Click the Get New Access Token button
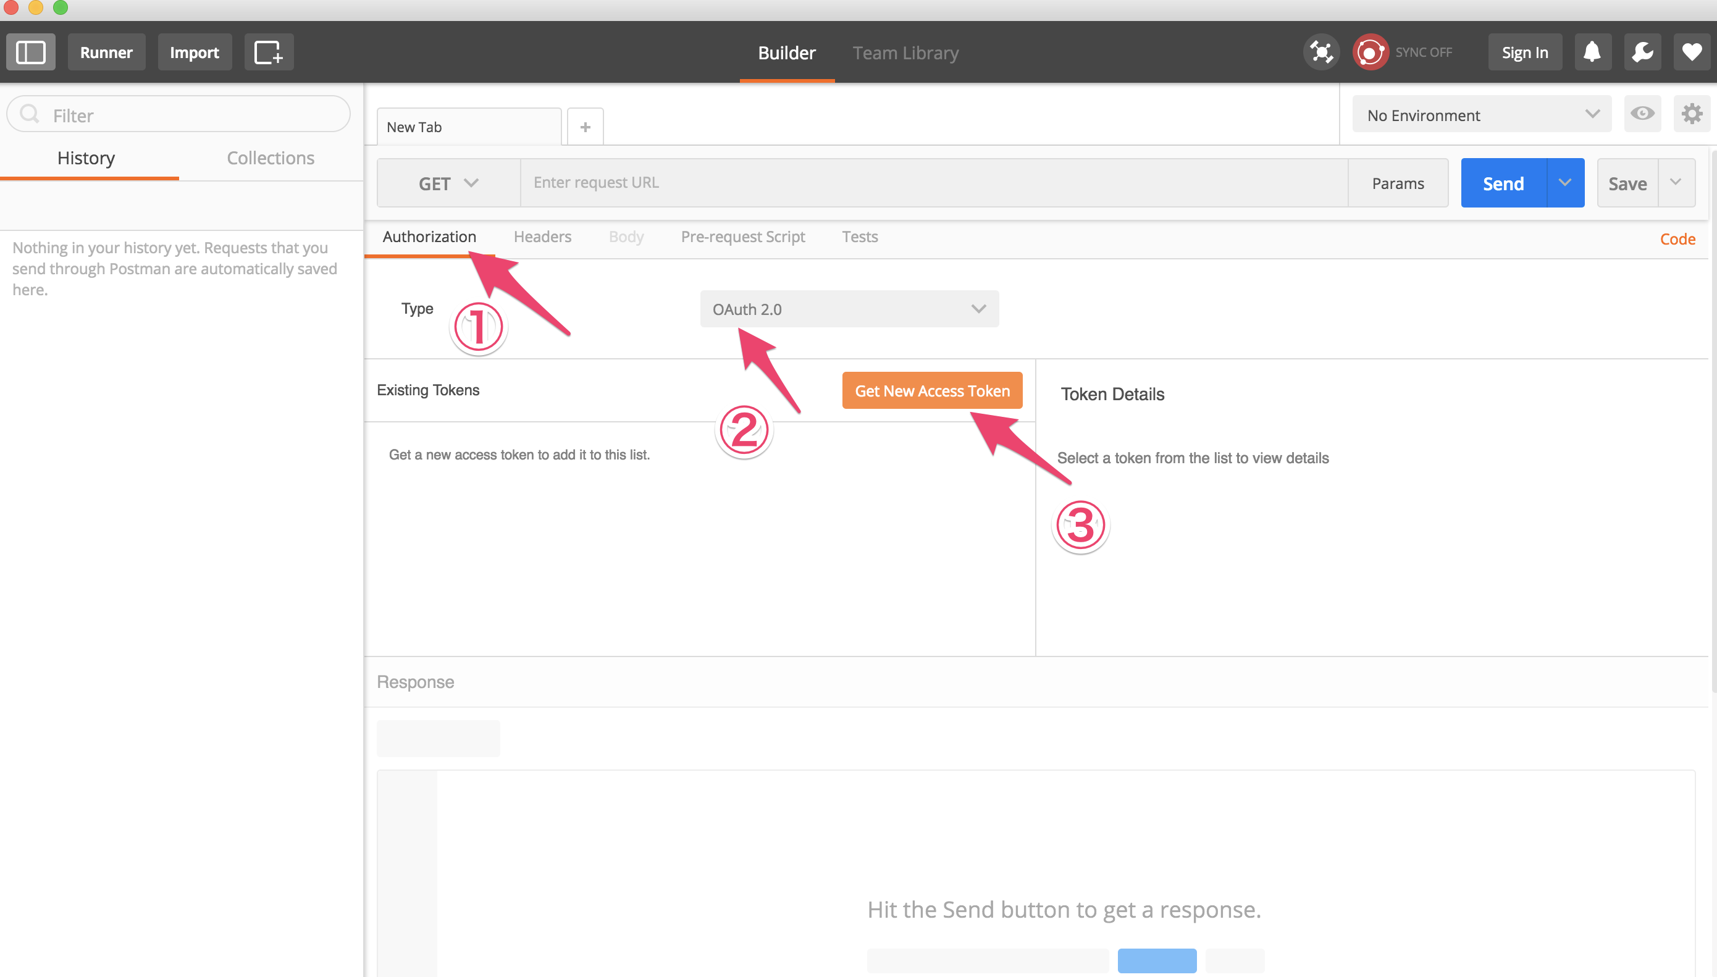The width and height of the screenshot is (1717, 977). [x=932, y=390]
